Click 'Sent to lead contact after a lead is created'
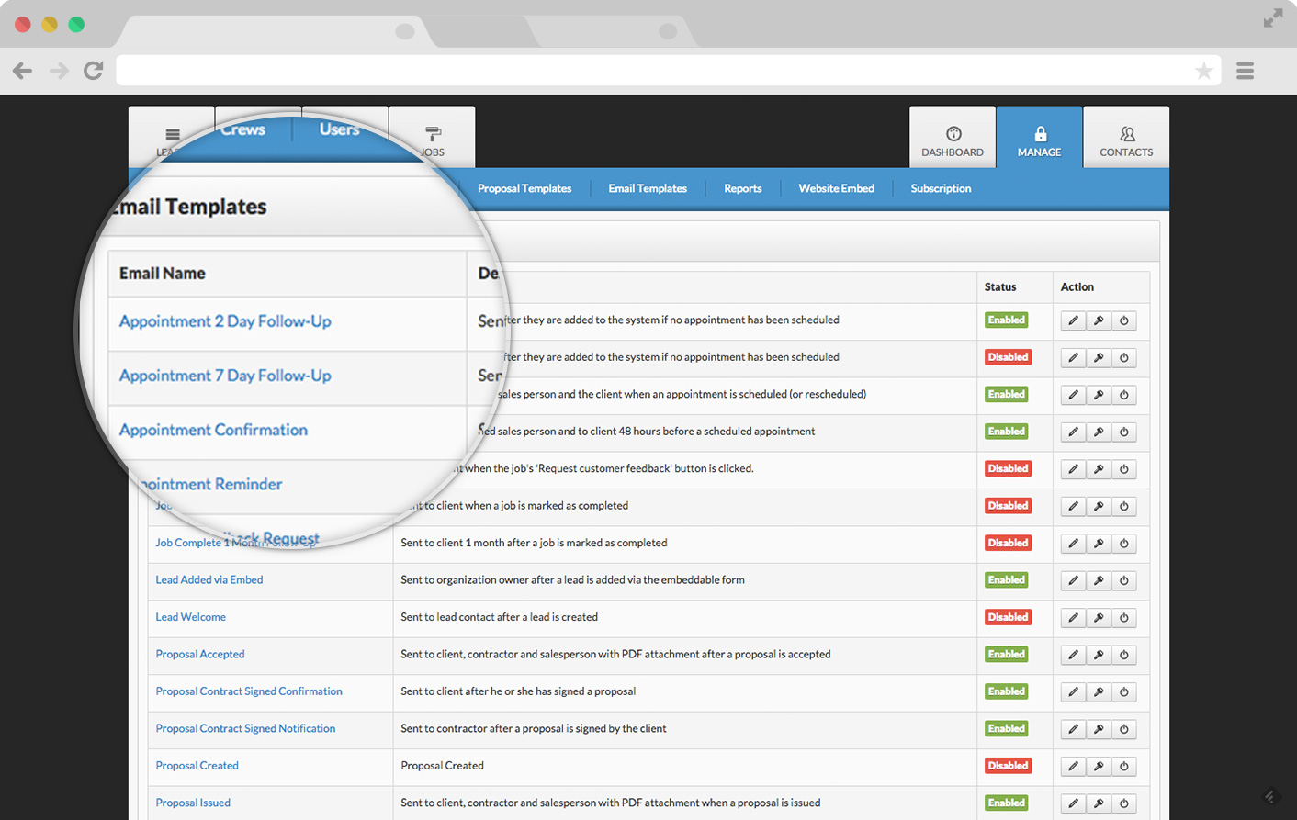The image size is (1297, 820). [500, 617]
